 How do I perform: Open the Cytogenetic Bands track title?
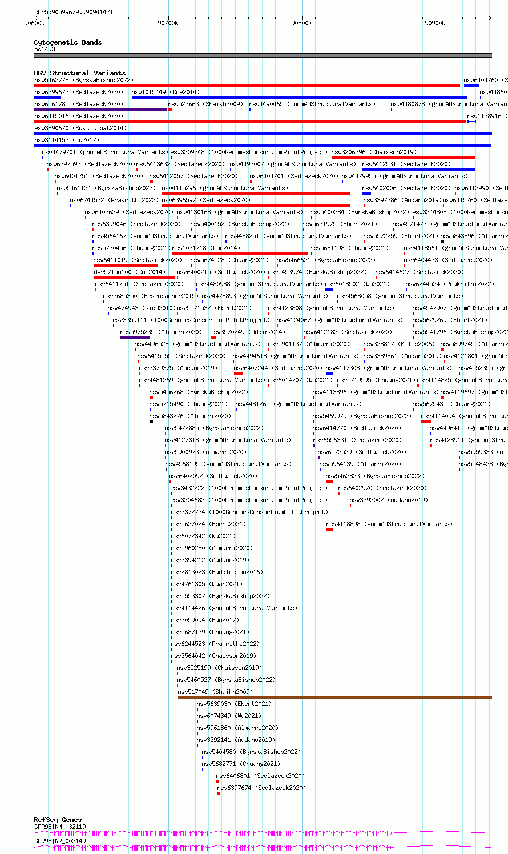click(68, 42)
